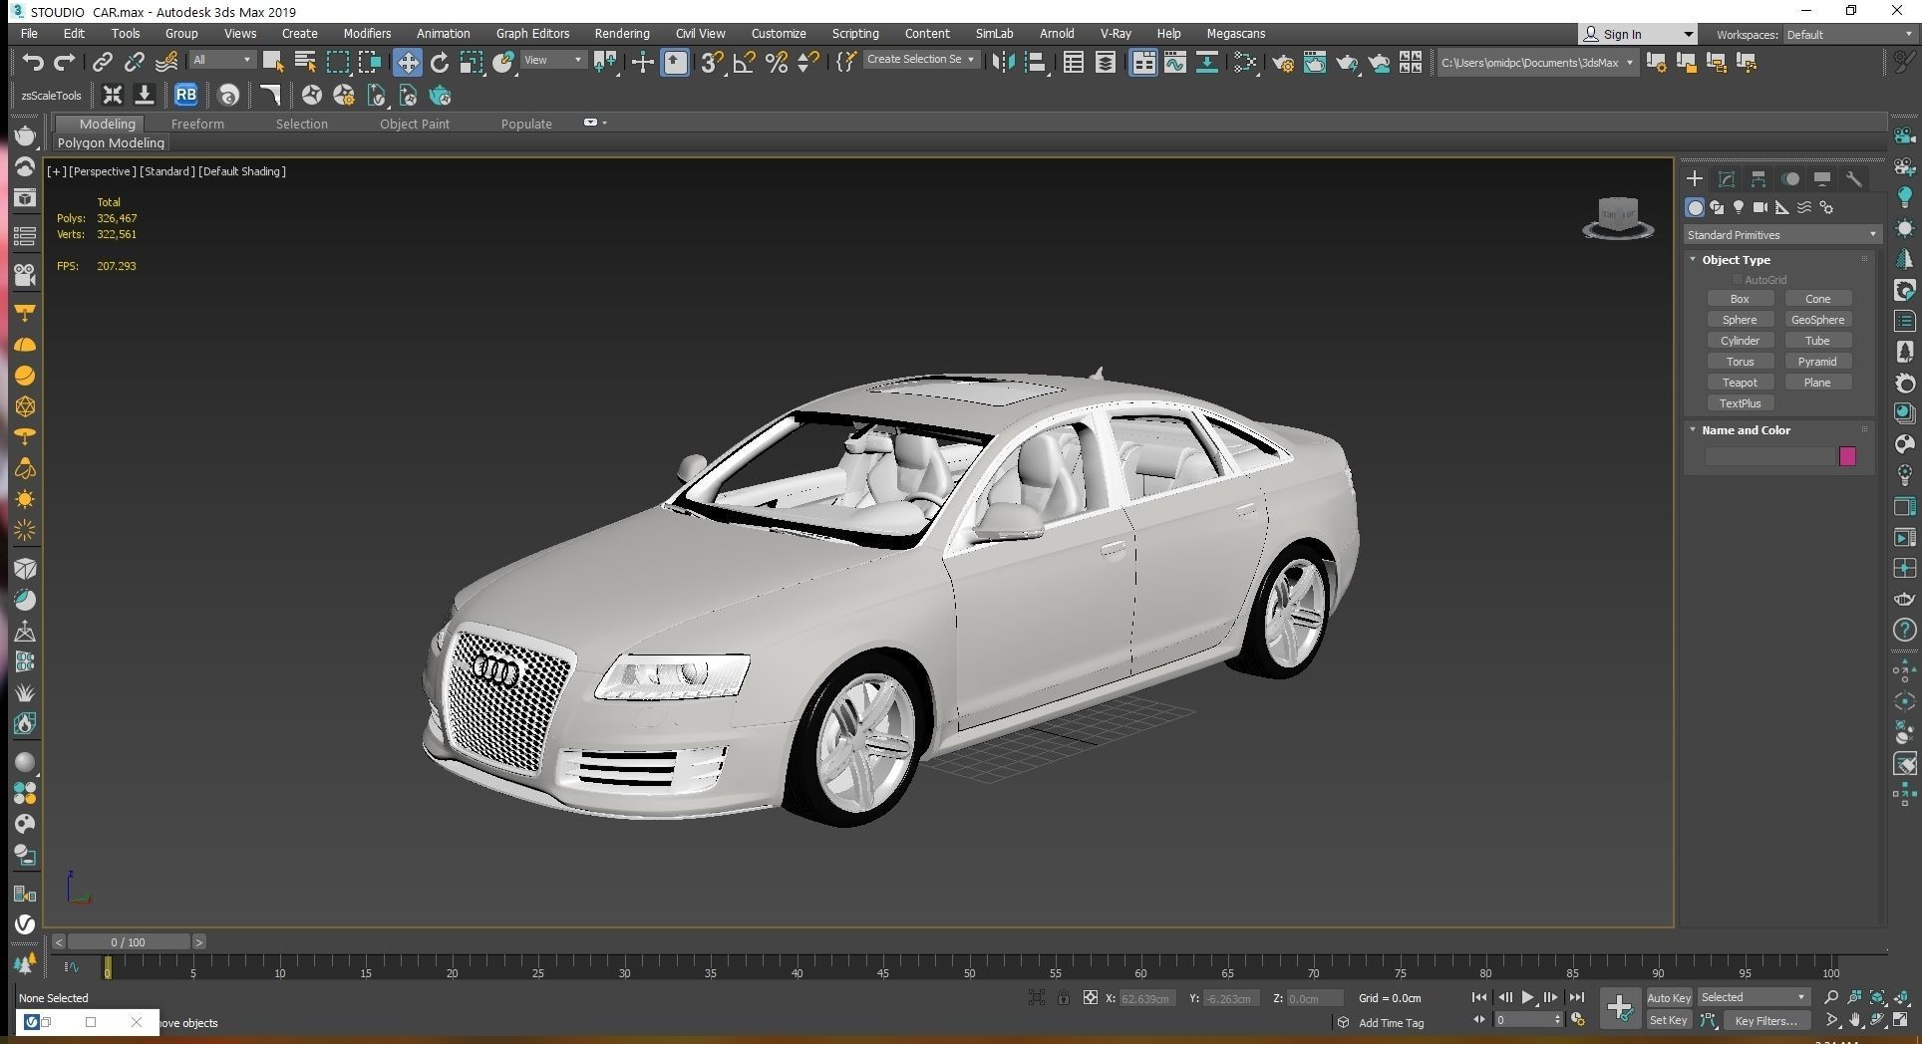Viewport: 1922px width, 1044px height.
Task: Open Create Selection Set dropdown
Action: [920, 60]
